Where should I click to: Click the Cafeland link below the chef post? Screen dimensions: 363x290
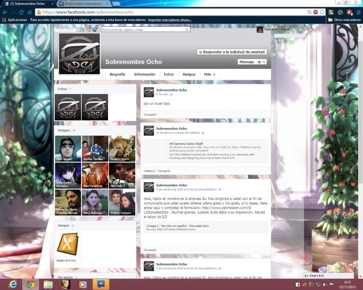[x=149, y=171]
